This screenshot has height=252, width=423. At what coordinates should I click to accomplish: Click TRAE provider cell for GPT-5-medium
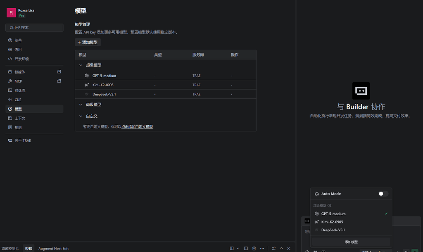[x=196, y=76]
